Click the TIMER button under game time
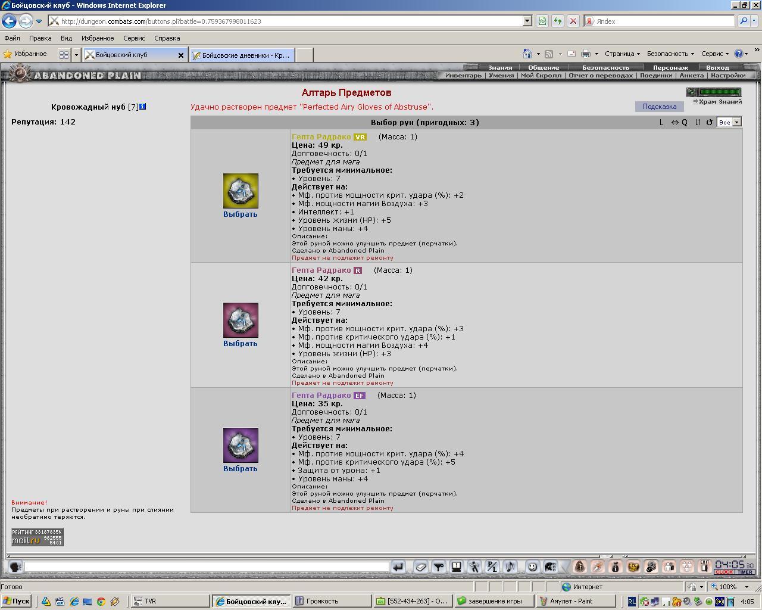Viewport: 762px width, 610px height. (x=745, y=572)
